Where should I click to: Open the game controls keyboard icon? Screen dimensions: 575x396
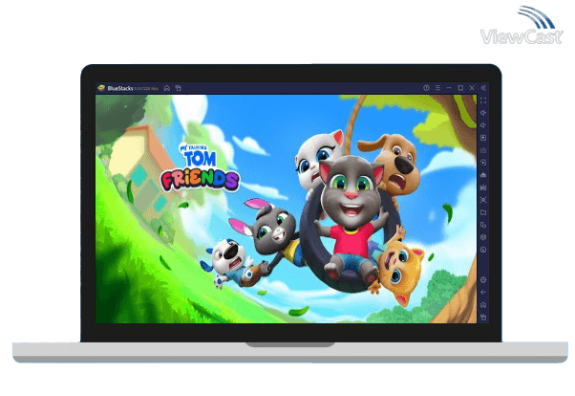point(483,150)
